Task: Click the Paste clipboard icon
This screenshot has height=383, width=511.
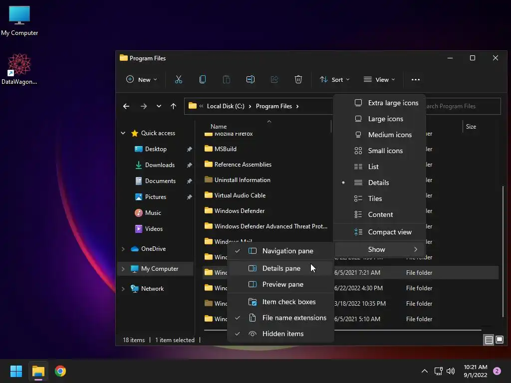Action: tap(226, 79)
